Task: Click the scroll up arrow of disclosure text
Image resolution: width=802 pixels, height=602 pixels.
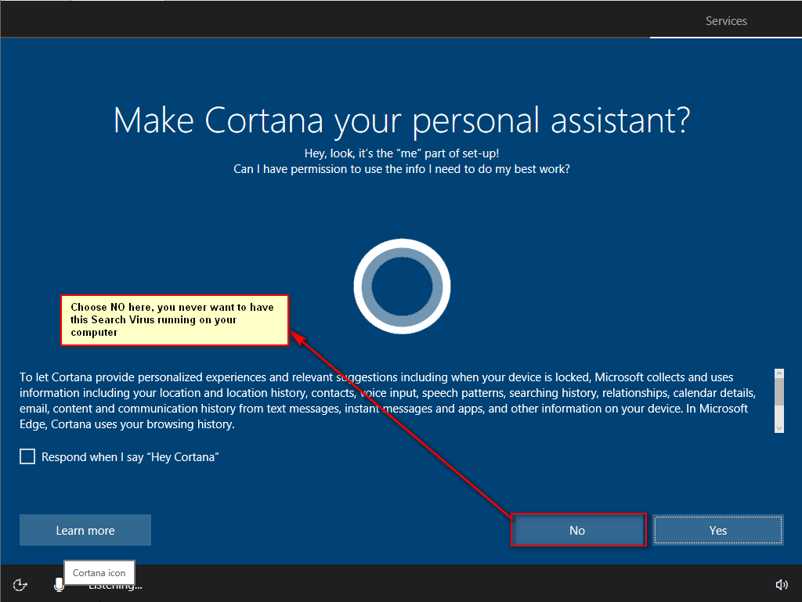Action: click(779, 373)
